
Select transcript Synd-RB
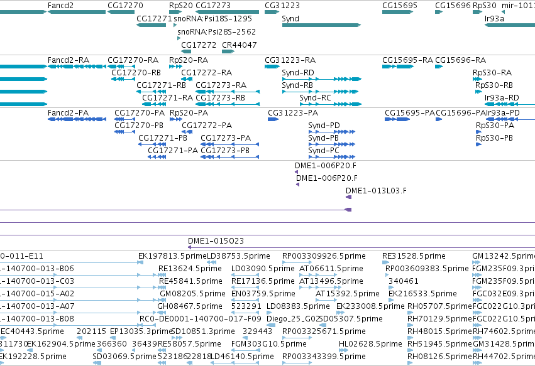[x=320, y=92]
